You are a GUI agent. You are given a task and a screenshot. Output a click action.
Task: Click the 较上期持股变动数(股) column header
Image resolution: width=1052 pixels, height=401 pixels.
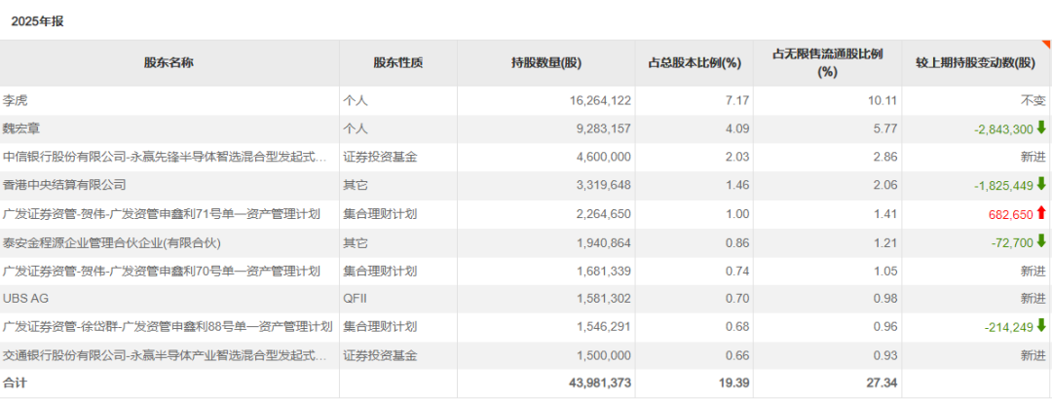tap(976, 63)
